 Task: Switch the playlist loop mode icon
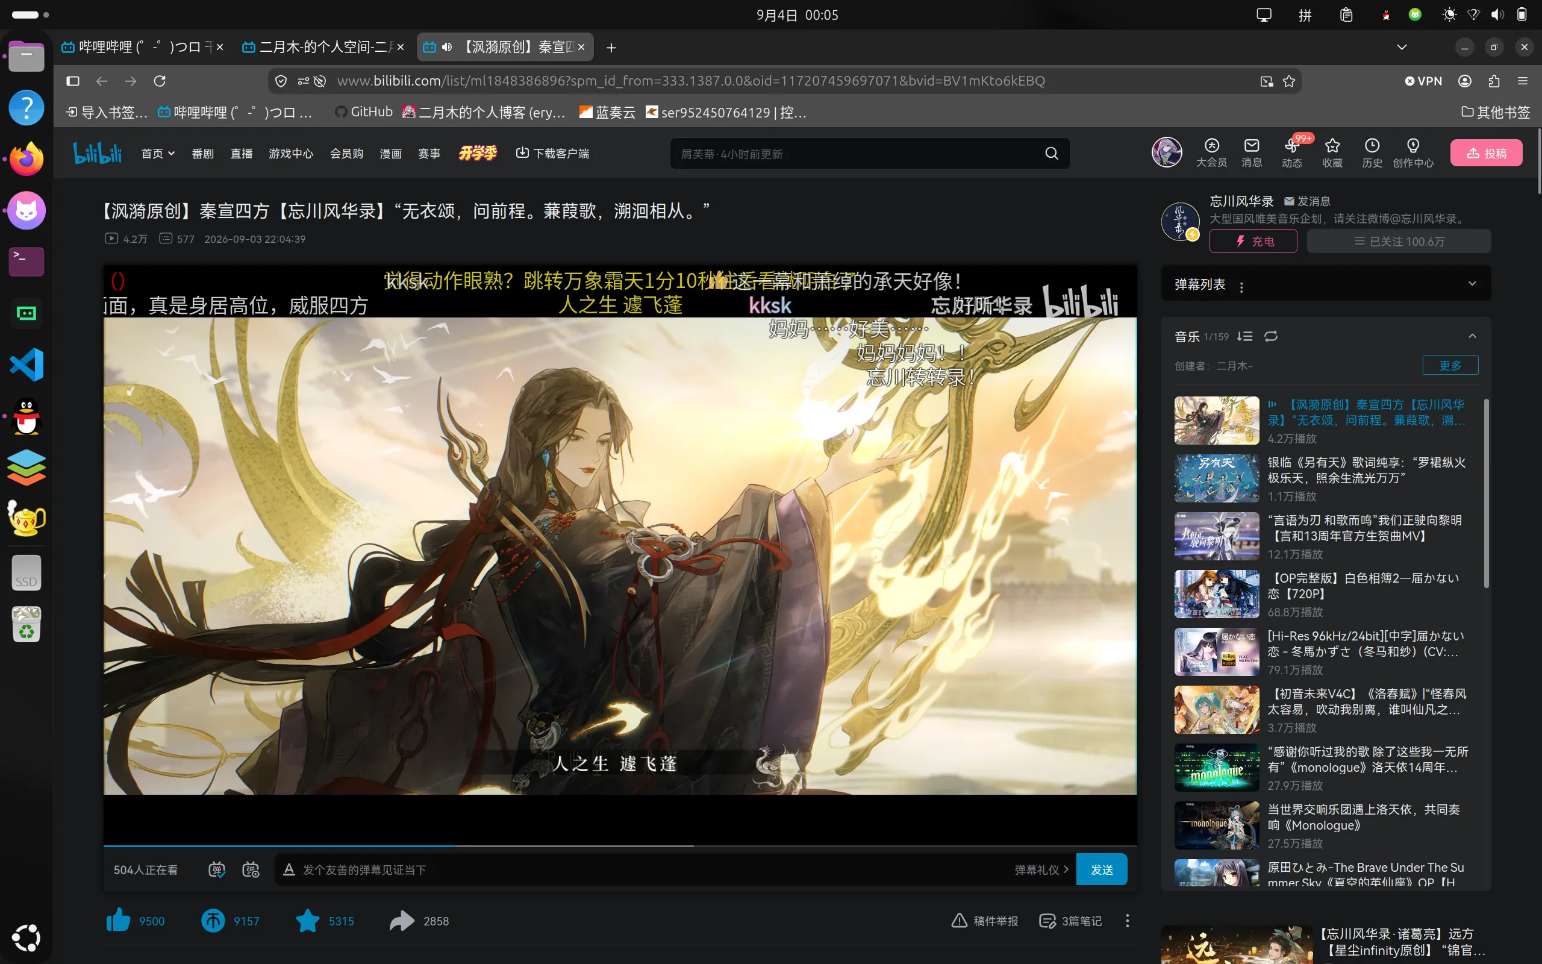tap(1271, 336)
